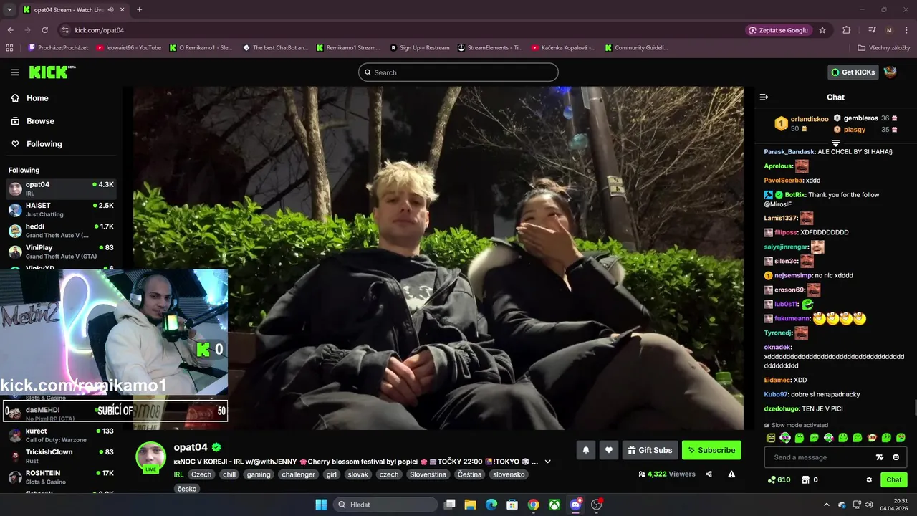Collapse the chat panel arrow icon
917x516 pixels.
pos(764,97)
